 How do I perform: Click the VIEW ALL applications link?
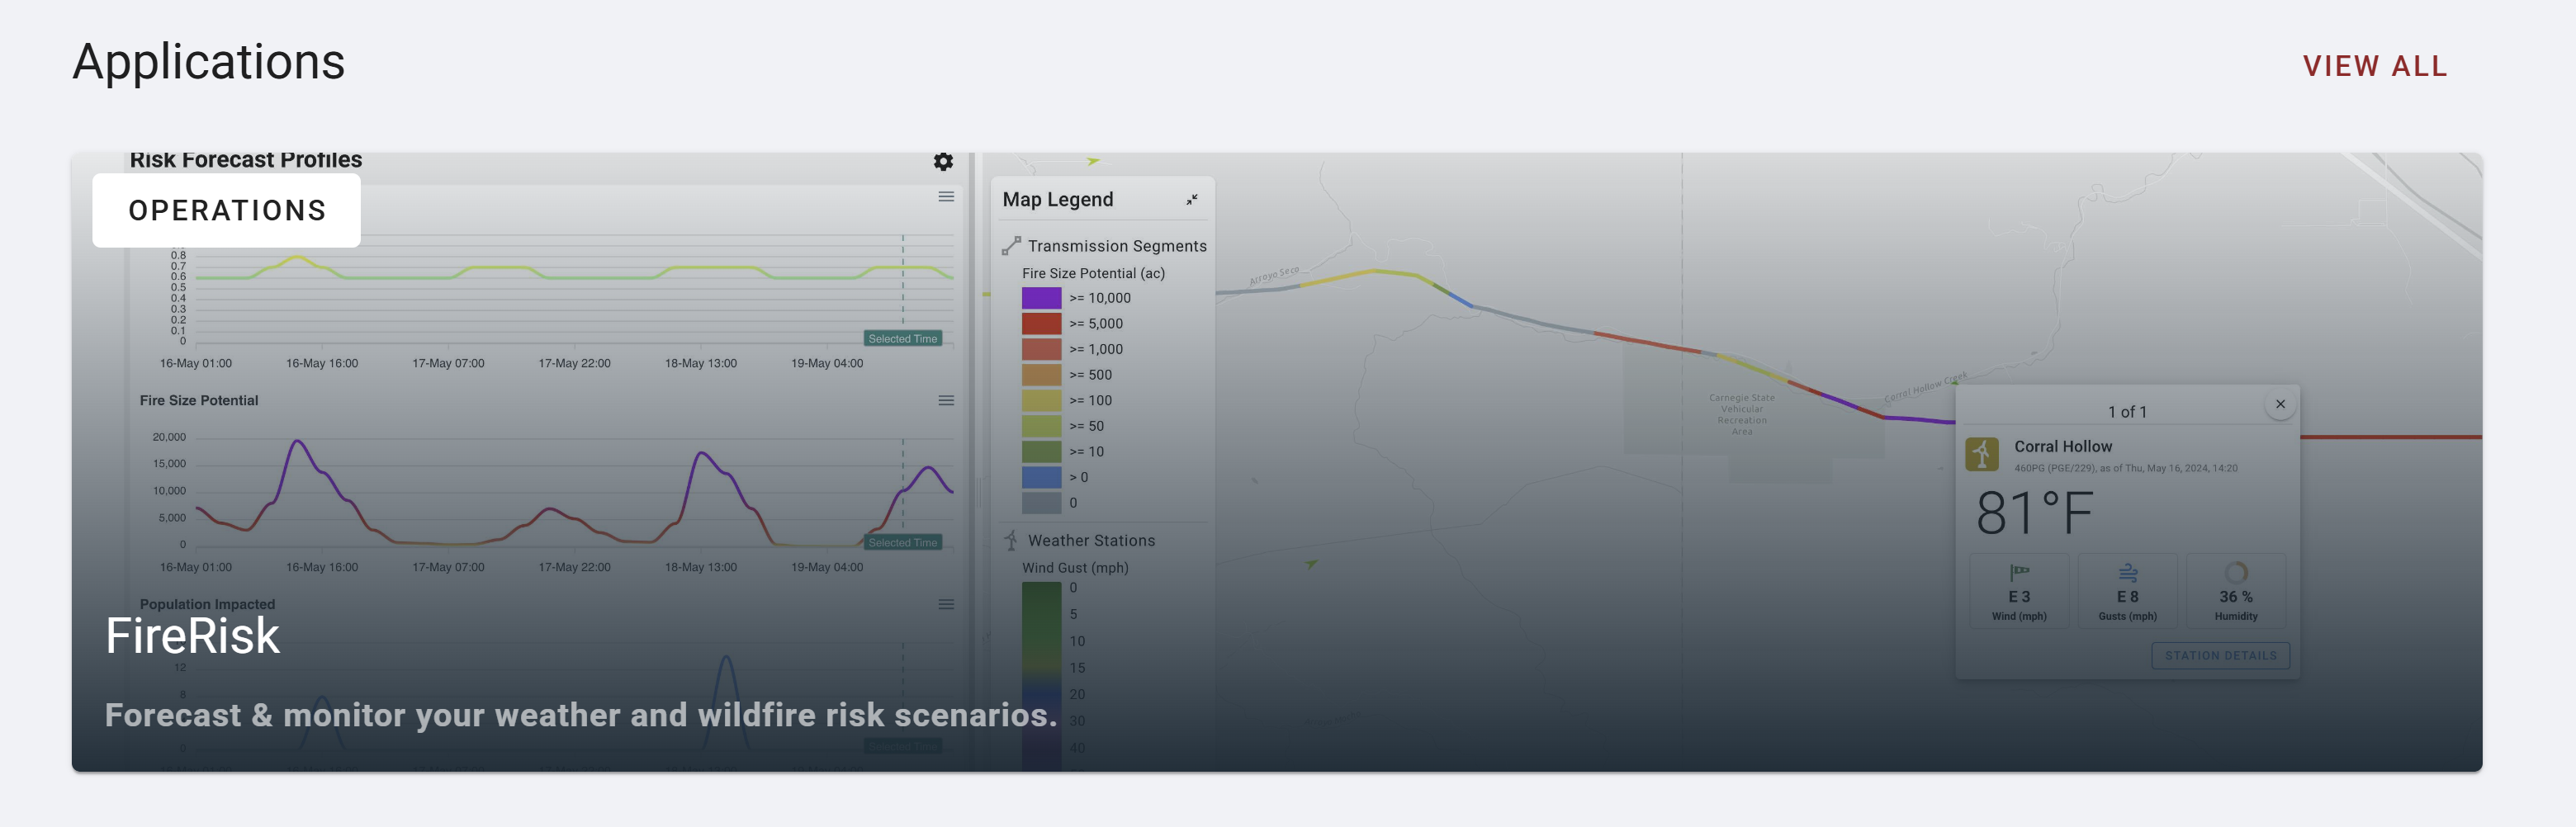pyautogui.click(x=2374, y=66)
